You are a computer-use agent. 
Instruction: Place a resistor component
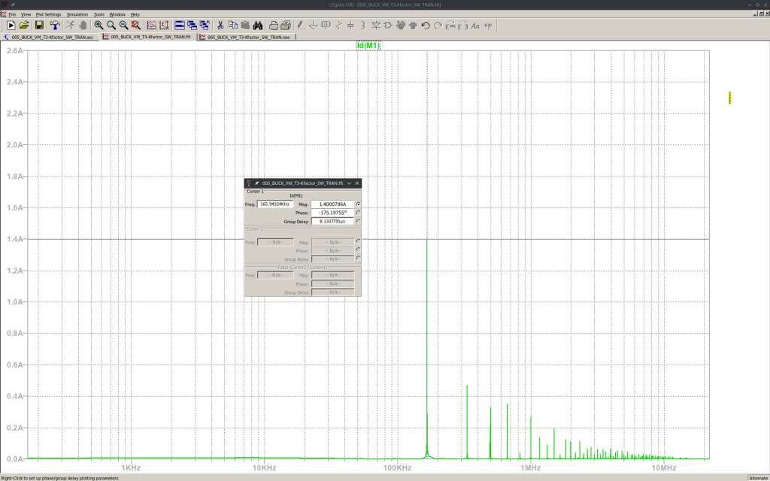[x=338, y=25]
